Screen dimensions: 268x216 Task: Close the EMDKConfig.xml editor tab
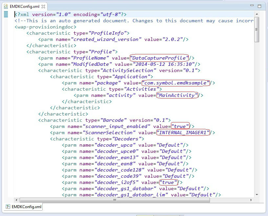pyautogui.click(x=44, y=7)
